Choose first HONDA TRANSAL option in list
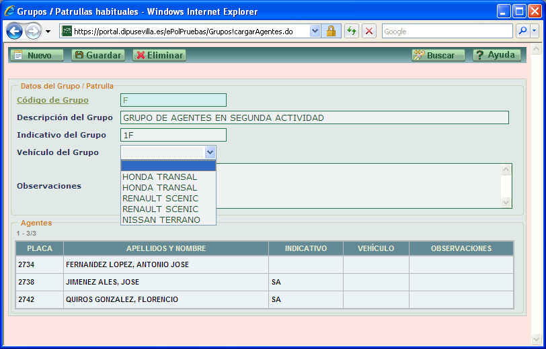The height and width of the screenshot is (349, 546). point(160,177)
